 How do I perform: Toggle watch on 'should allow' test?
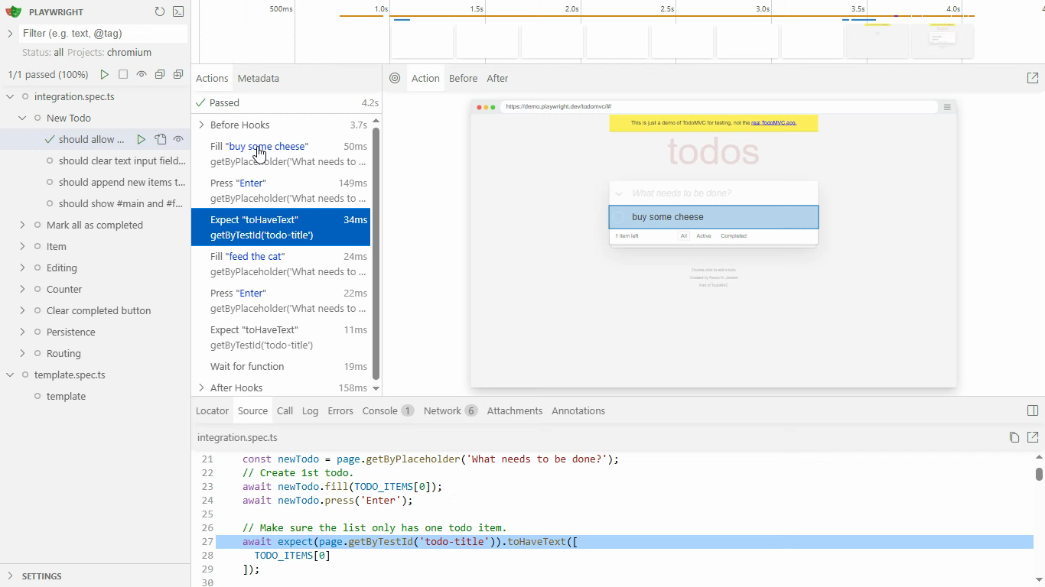(178, 139)
